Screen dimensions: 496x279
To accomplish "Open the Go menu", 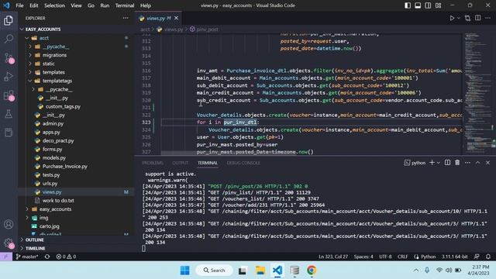I will point(91,5).
